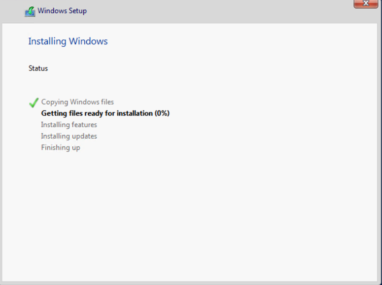382x285 pixels.
Task: Click the word "Installing" in the blue heading
Action: (47, 41)
